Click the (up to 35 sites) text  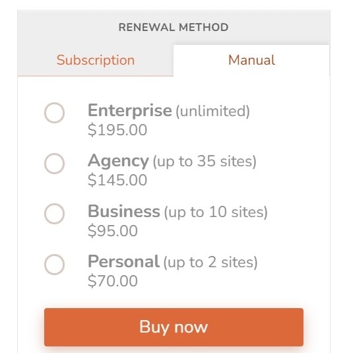pos(205,162)
